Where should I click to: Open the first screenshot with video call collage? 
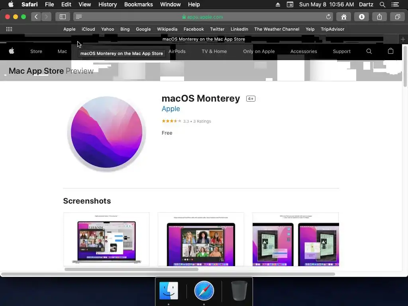click(x=106, y=239)
